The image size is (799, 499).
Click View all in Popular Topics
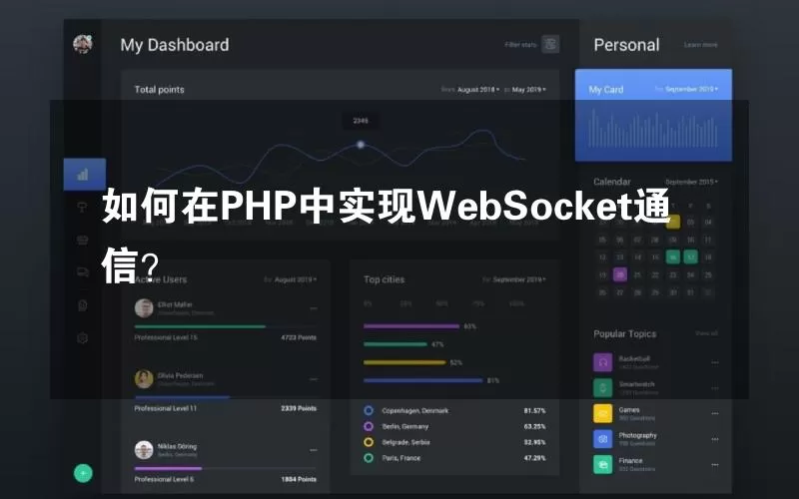coord(707,333)
